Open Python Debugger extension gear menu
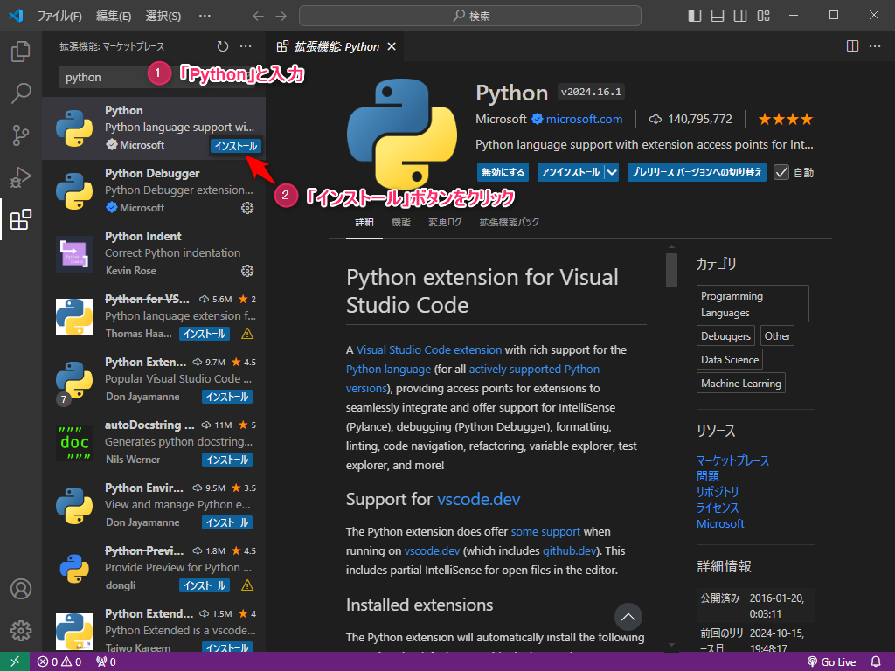Screen dimensions: 895x671 pos(247,208)
